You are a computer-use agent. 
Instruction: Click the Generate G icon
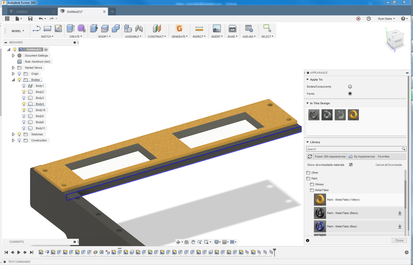(x=179, y=29)
